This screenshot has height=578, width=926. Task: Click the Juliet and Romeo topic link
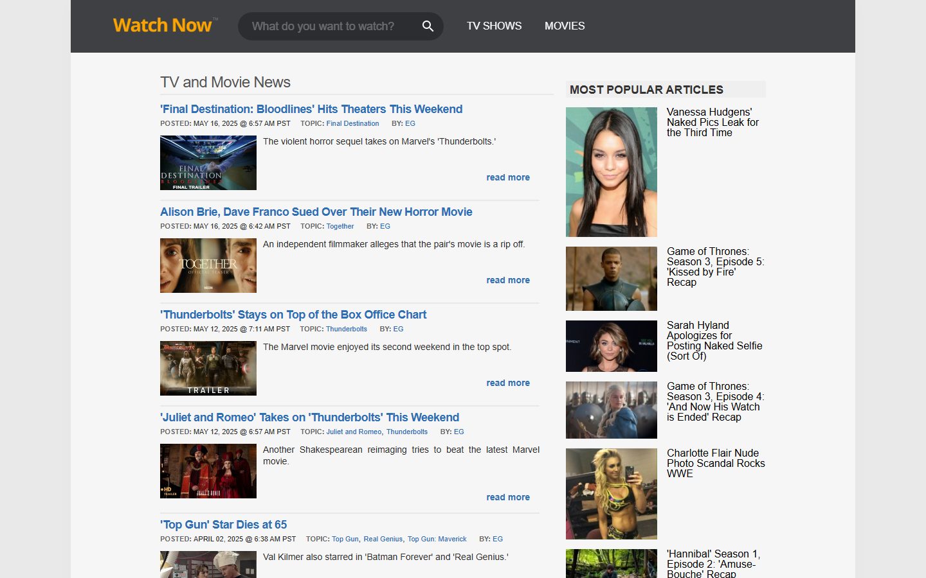click(354, 432)
